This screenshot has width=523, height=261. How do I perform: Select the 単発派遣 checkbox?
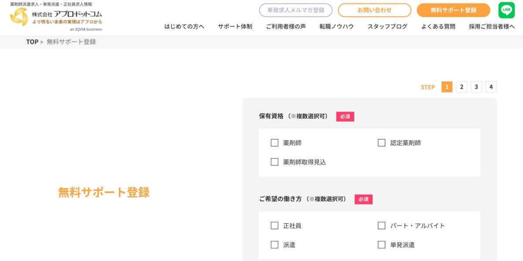pos(382,244)
